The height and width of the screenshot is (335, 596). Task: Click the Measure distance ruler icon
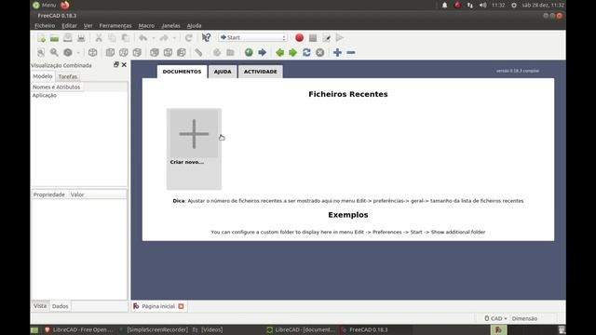[198, 52]
